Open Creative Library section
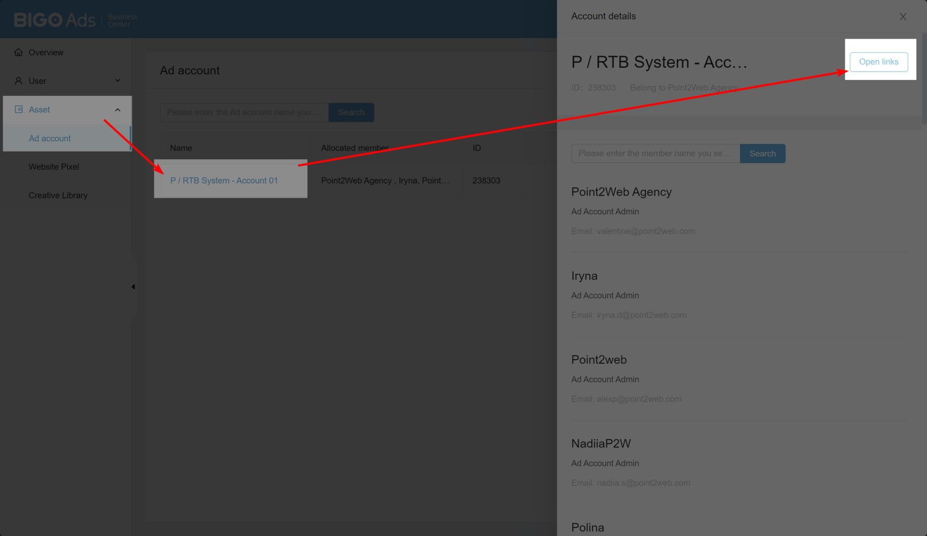This screenshot has width=927, height=536. (x=58, y=196)
